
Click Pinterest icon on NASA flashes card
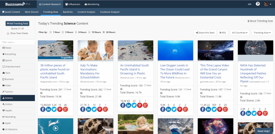[x=260, y=113]
